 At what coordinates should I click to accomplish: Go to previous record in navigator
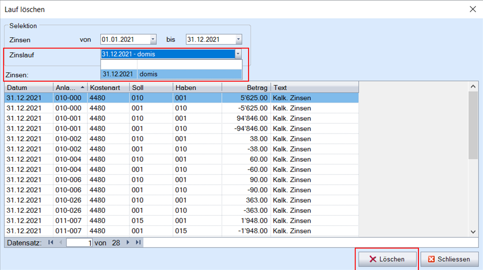point(60,242)
